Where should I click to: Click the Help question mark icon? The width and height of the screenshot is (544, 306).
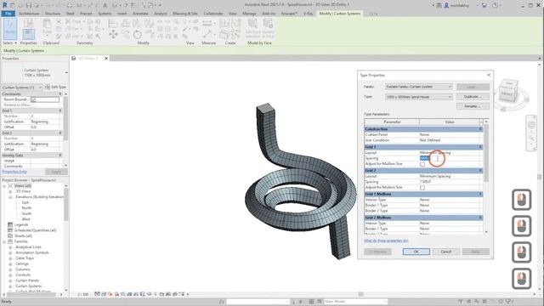495,5
